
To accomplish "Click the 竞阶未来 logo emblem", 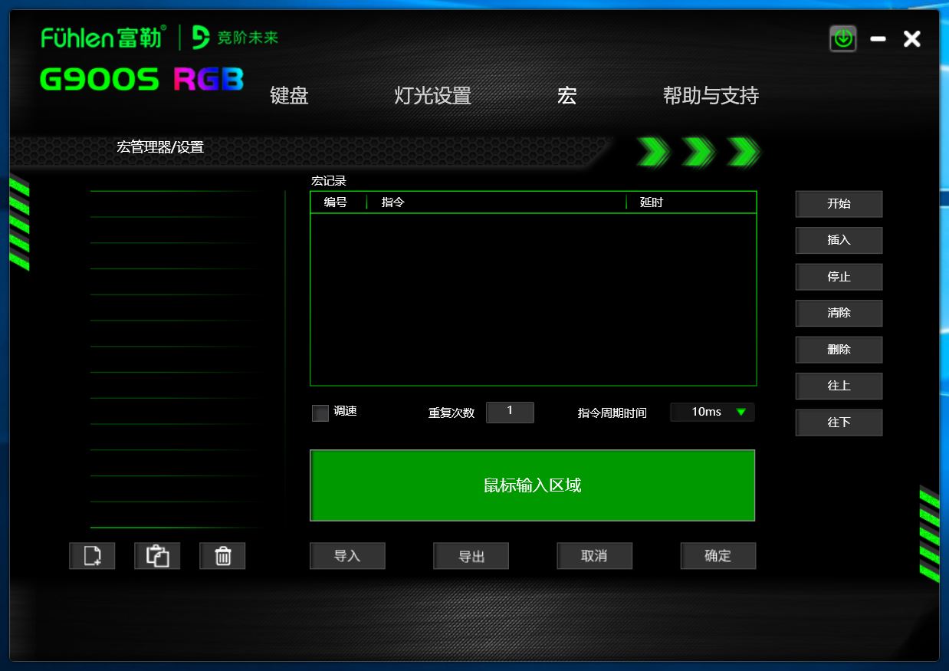I will 198,36.
